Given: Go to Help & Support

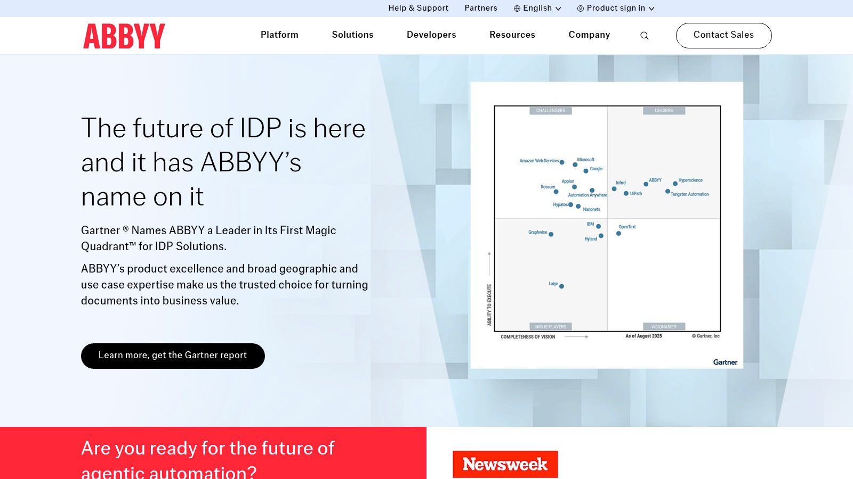Looking at the screenshot, I should [419, 8].
